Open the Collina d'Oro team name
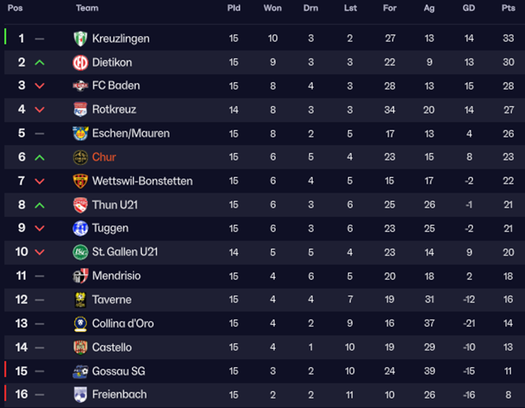 (x=122, y=324)
